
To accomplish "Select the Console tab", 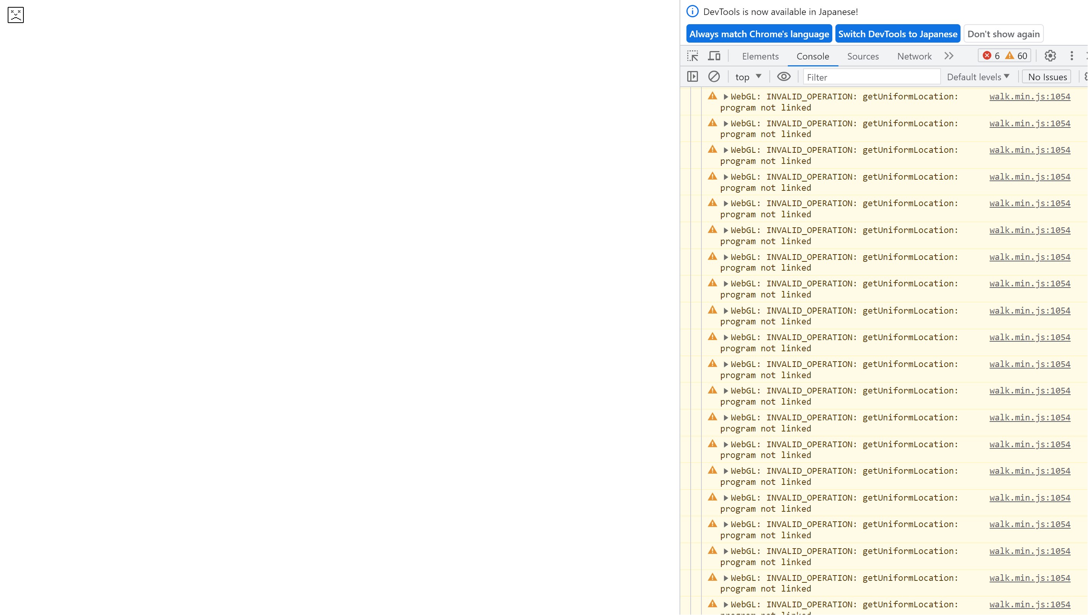I will [x=813, y=56].
